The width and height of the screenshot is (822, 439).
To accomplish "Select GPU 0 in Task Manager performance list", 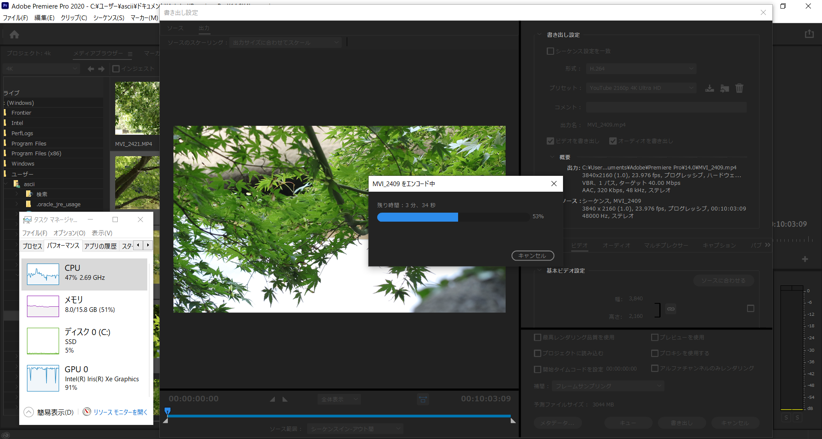I will click(84, 378).
